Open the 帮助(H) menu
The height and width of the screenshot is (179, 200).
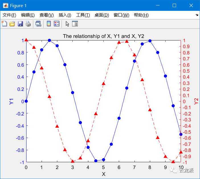141,15
